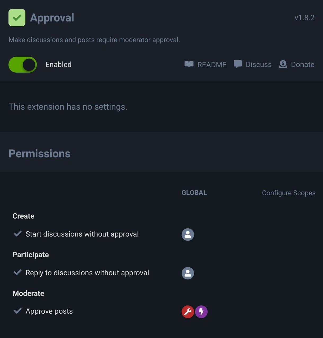
Task: Click the Approval extension title
Action: (52, 18)
